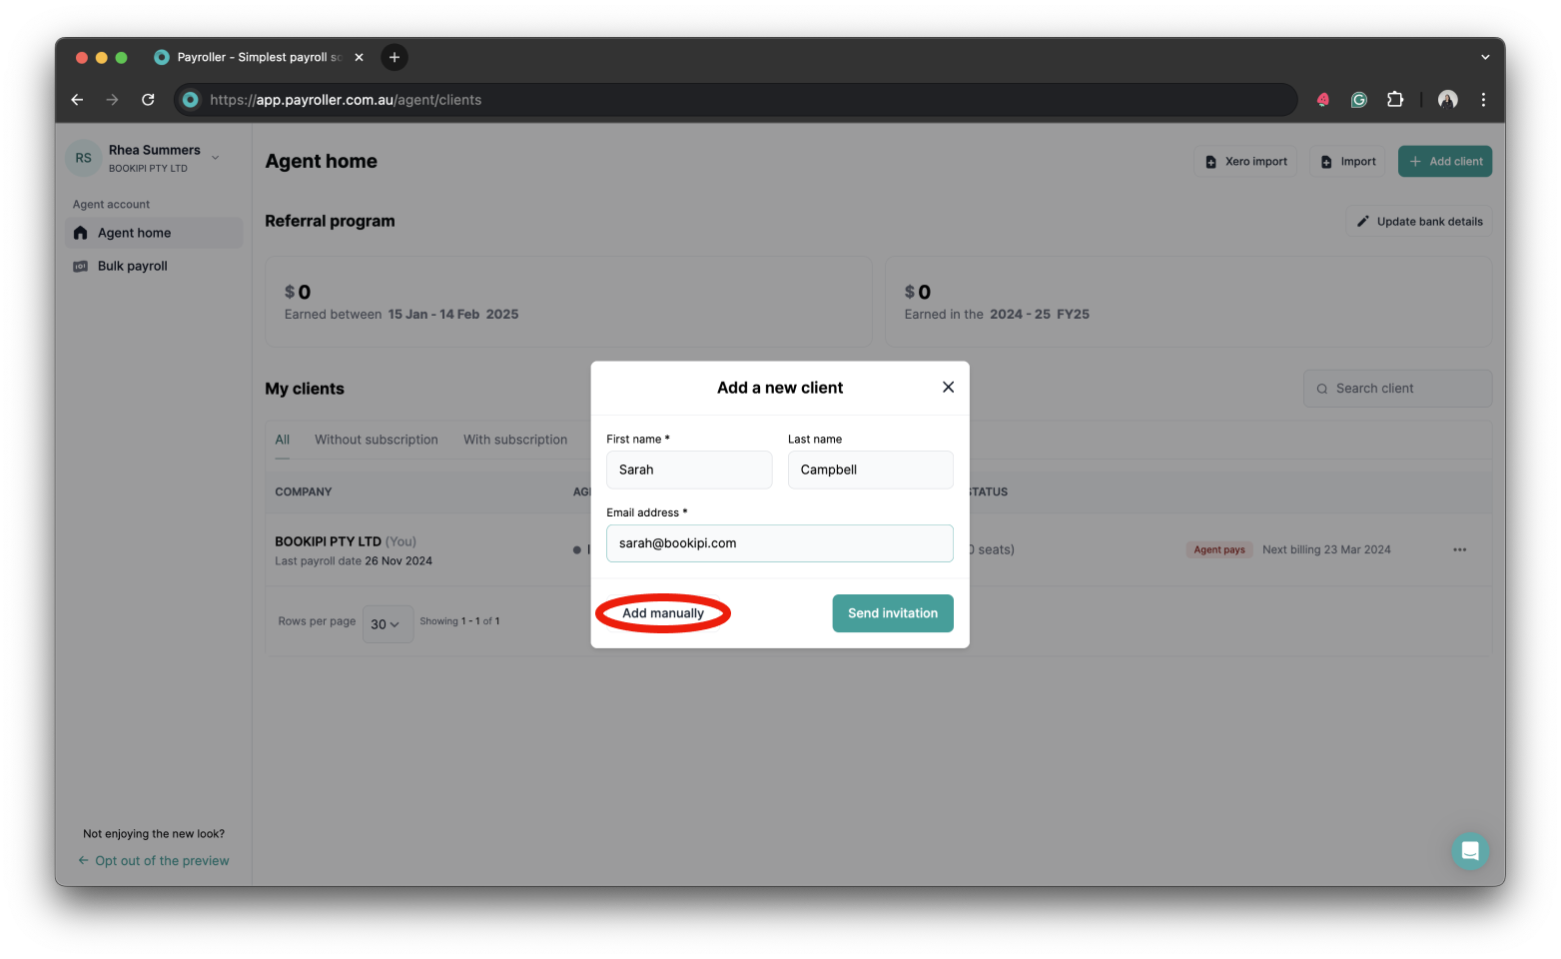Open Bulk payroll from the sidebar
Viewport: 1561px width, 959px height.
[x=131, y=265]
